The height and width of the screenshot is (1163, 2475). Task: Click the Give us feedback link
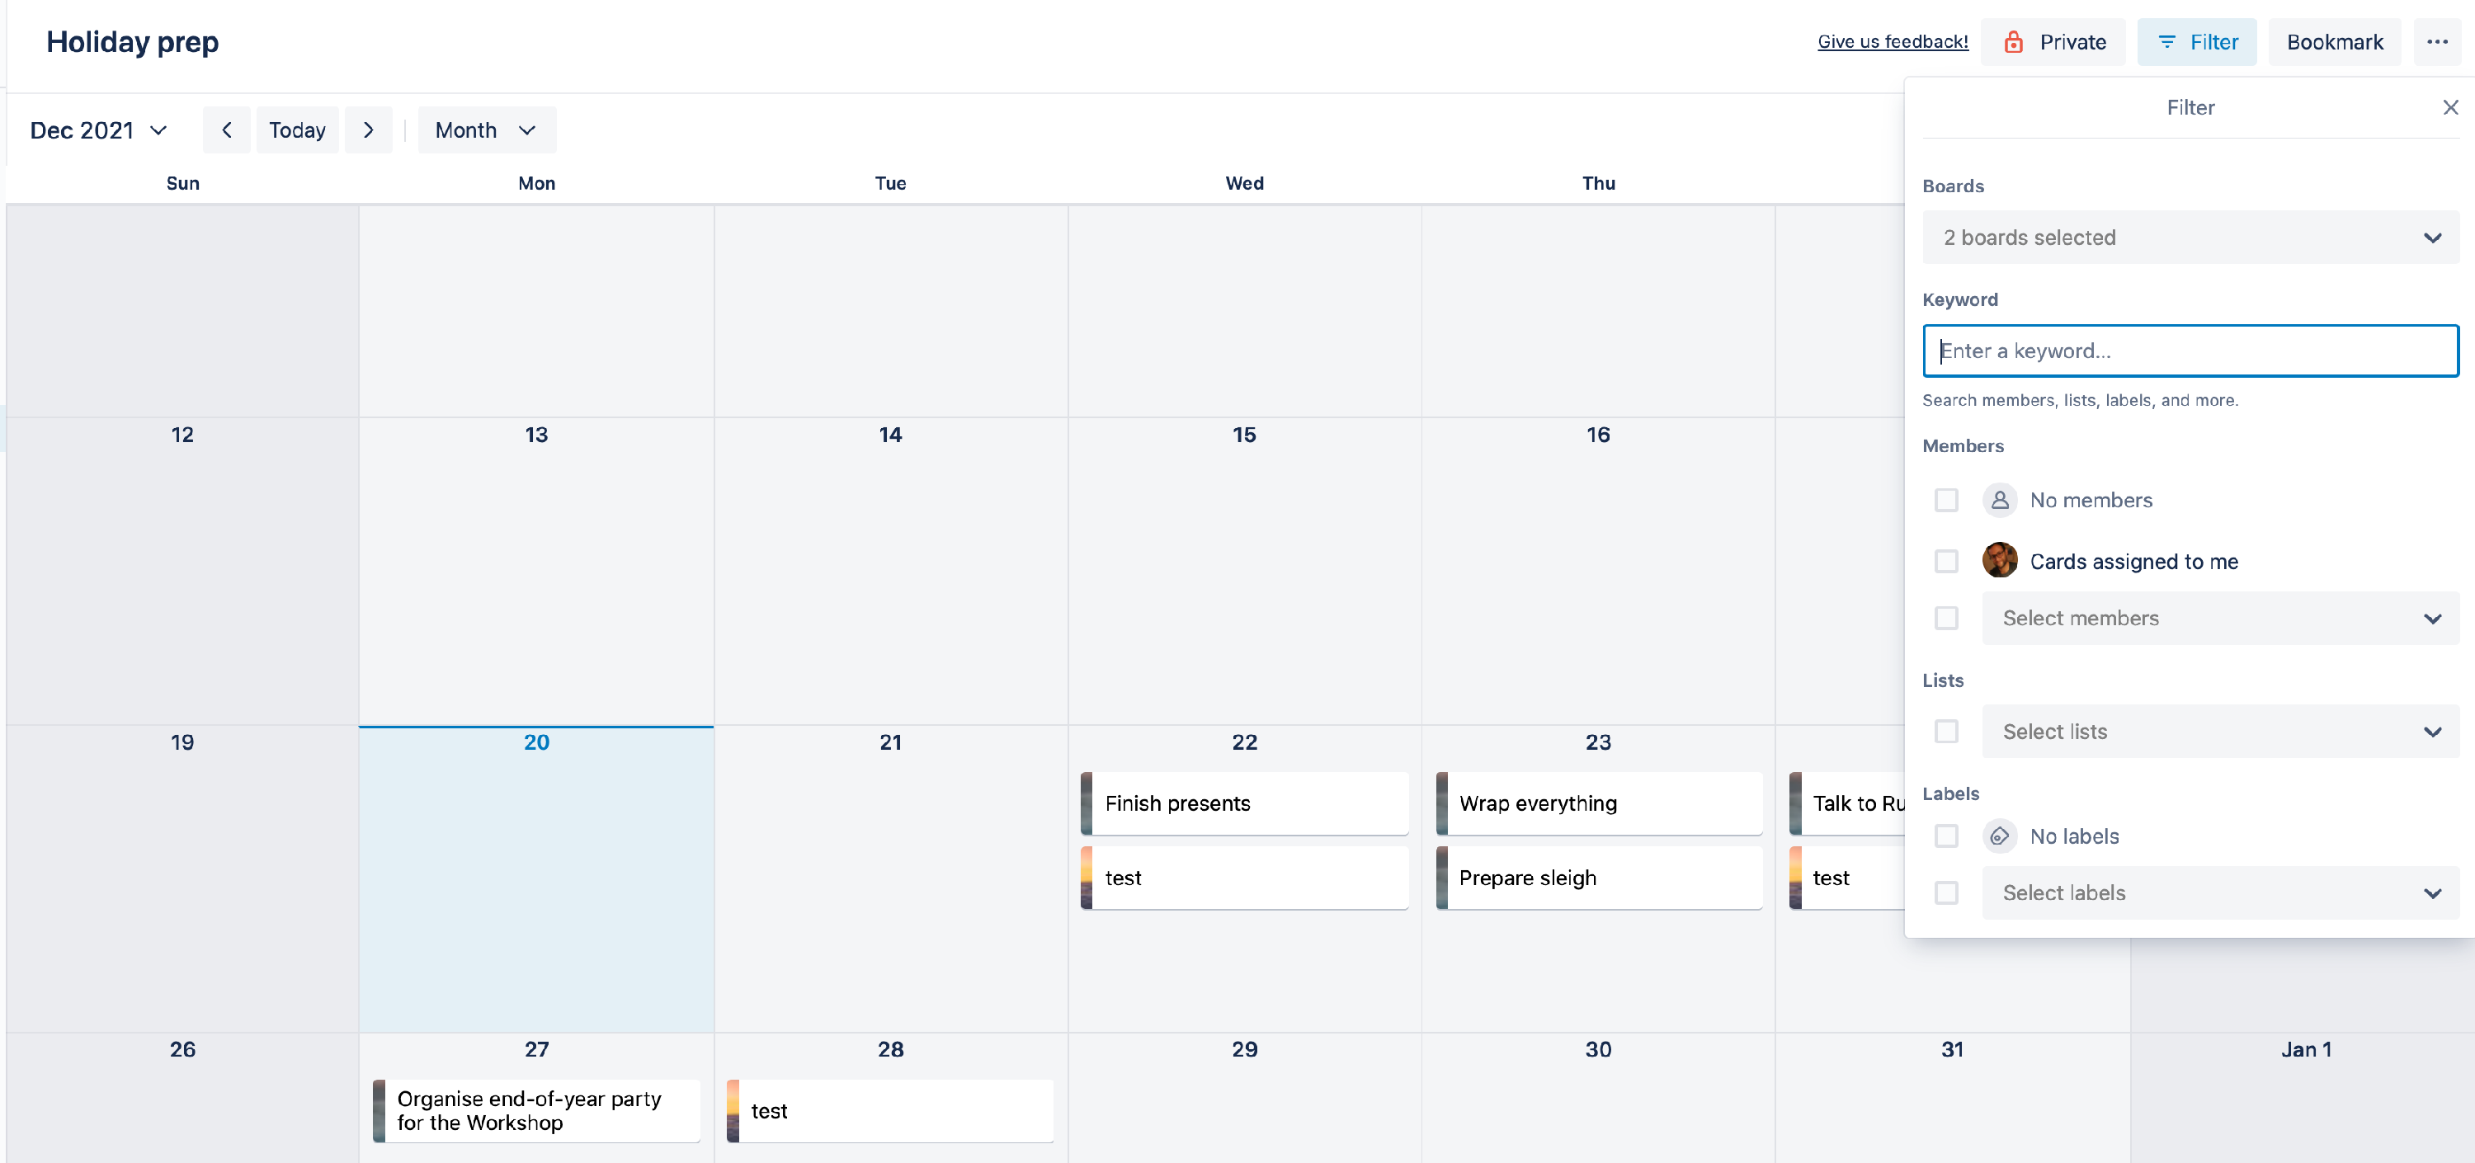point(1891,41)
